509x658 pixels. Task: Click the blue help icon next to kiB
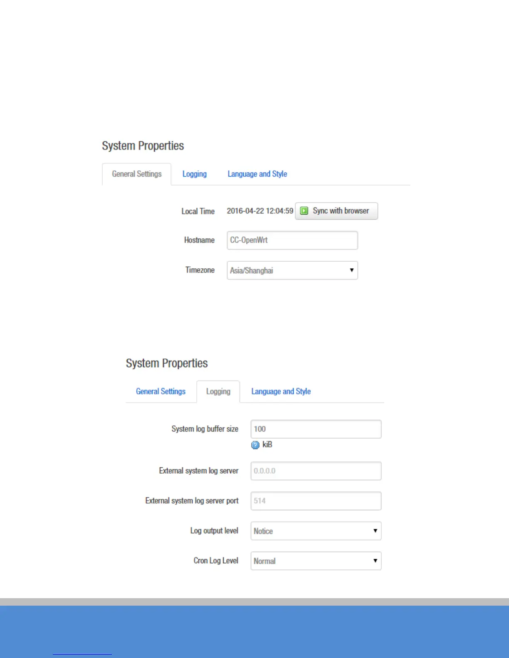click(255, 445)
